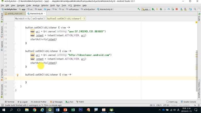Open the Project tool window sidebar tab

2,18
